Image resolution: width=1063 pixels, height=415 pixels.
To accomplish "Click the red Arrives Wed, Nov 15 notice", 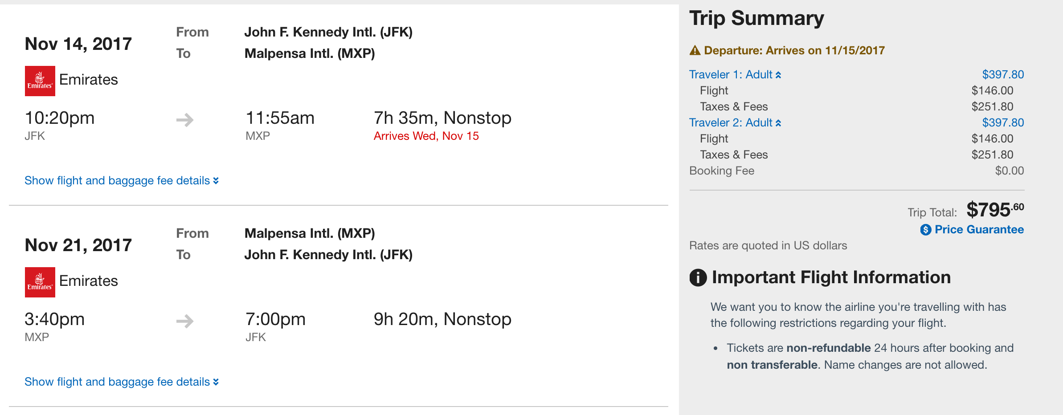I will click(x=426, y=136).
